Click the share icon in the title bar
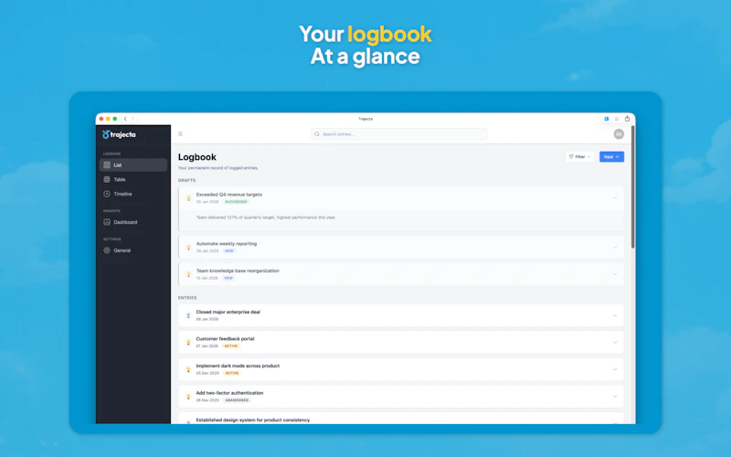 pyautogui.click(x=627, y=119)
